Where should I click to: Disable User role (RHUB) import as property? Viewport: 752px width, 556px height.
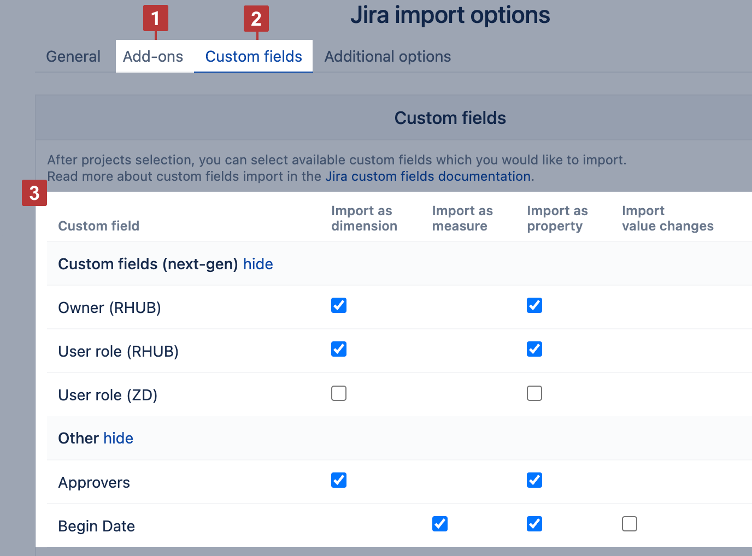(x=534, y=349)
